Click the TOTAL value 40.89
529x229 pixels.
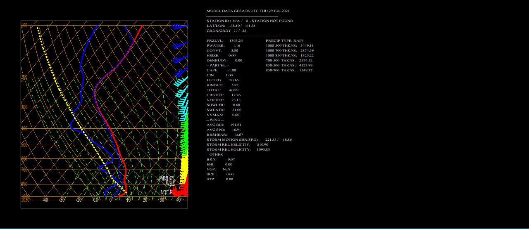coord(234,90)
